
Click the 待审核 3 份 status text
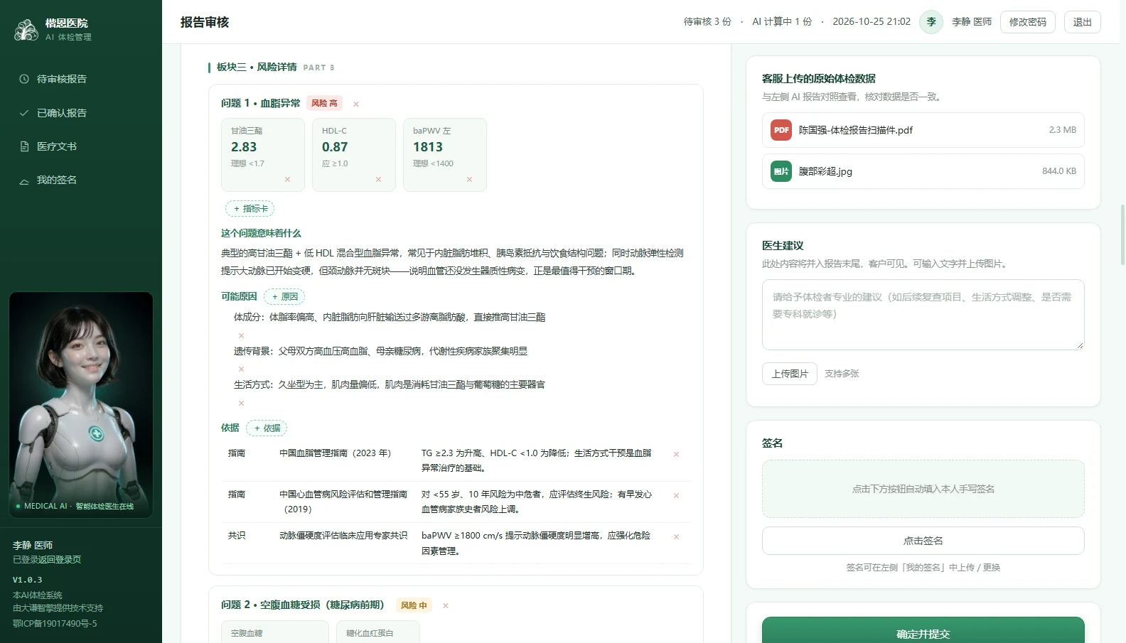[707, 22]
